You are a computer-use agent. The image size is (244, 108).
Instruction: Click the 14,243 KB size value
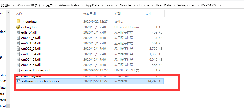pyautogui.click(x=155, y=81)
